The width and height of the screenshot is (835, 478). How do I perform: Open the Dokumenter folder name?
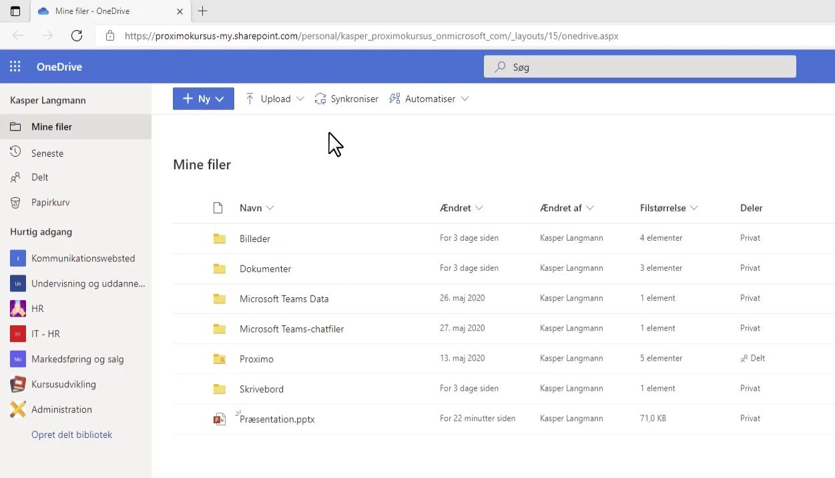coord(265,269)
